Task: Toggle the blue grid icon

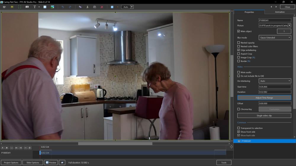Action: pos(112,7)
